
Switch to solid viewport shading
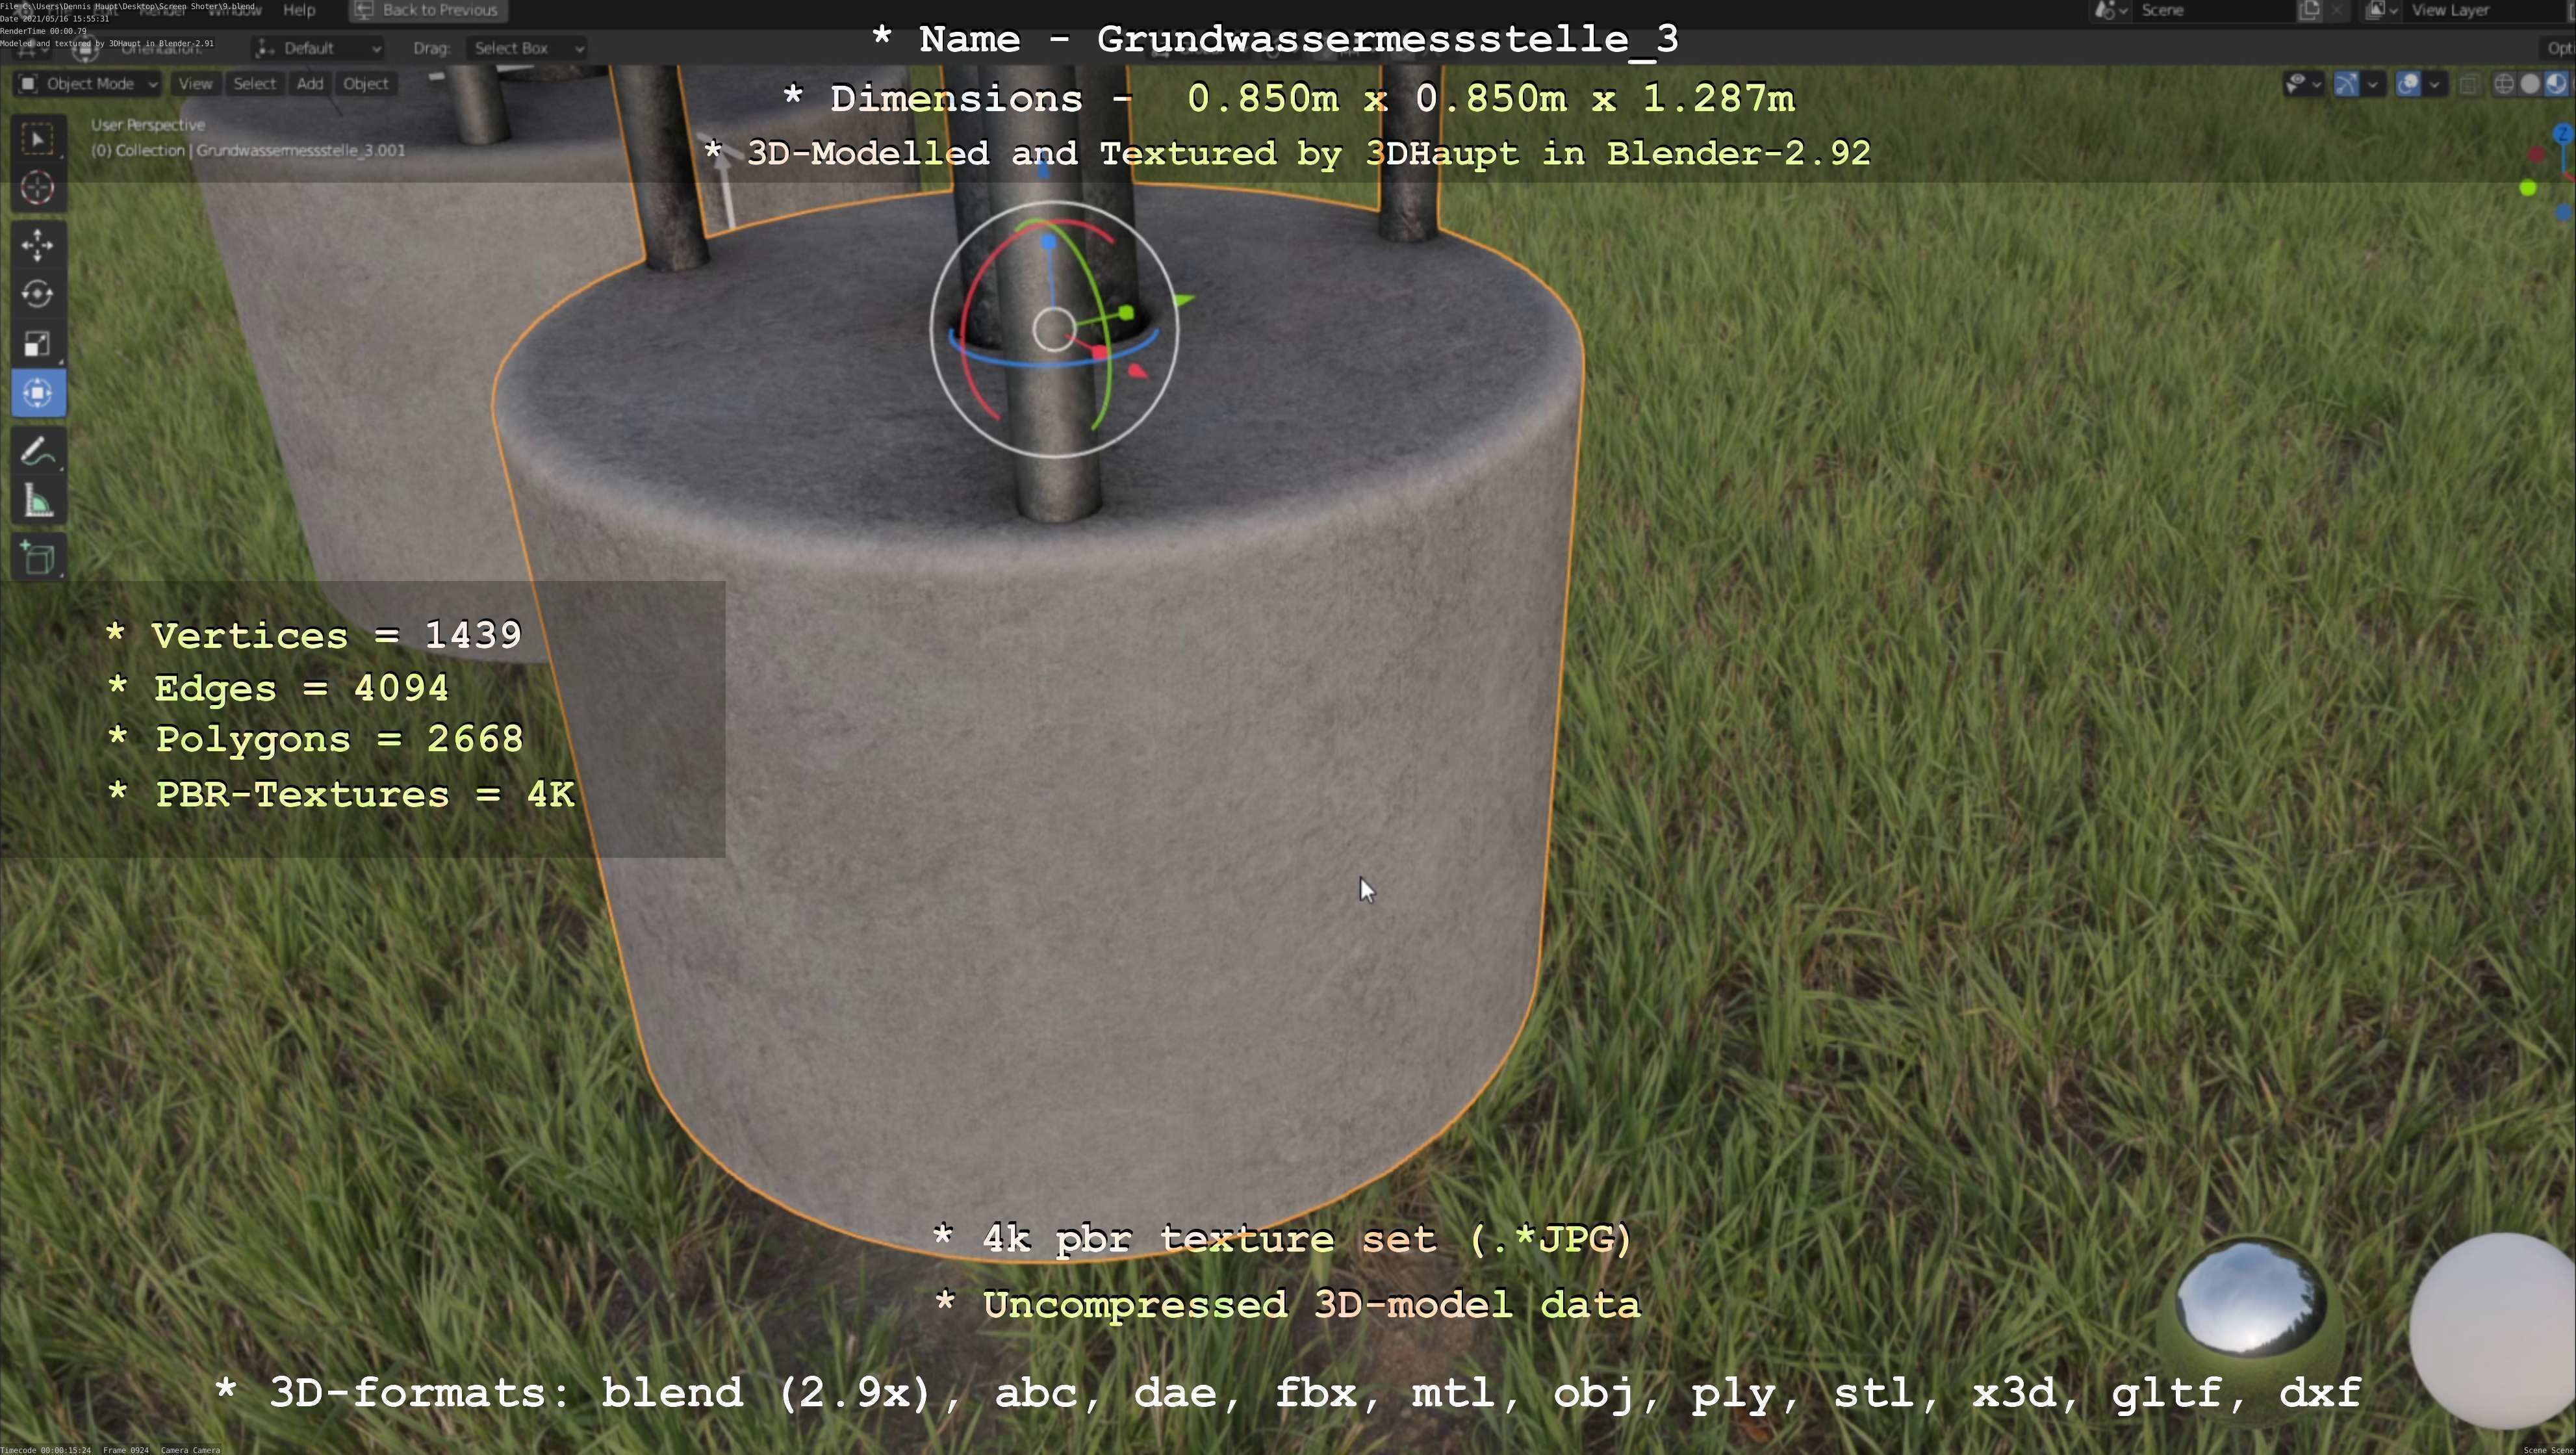(x=2530, y=84)
